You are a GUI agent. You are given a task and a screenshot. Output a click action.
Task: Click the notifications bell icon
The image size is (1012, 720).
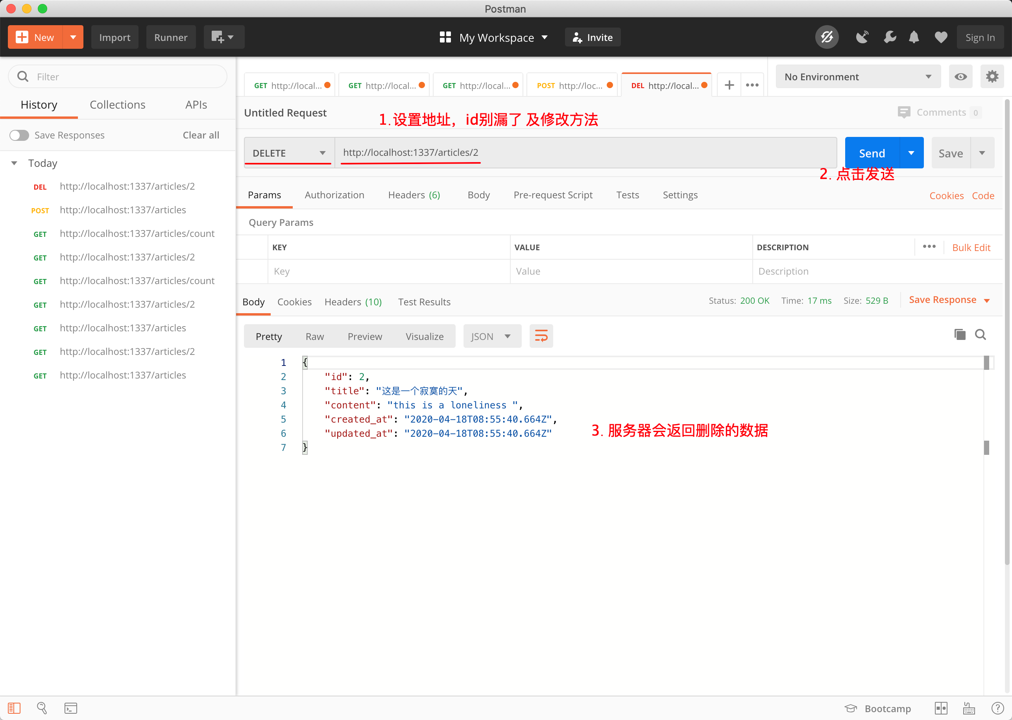914,37
